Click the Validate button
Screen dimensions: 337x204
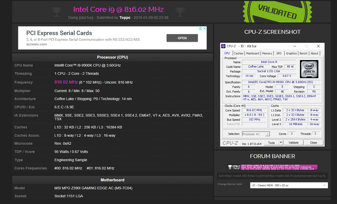pos(293,143)
